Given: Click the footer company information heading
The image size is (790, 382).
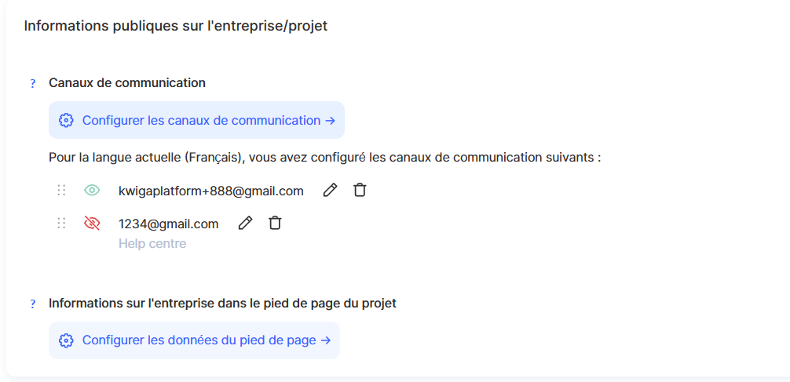Looking at the screenshot, I should (222, 303).
